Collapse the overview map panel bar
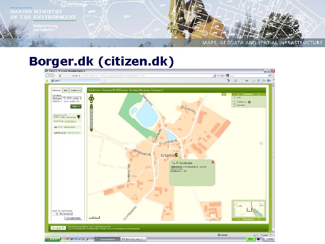 249,219
